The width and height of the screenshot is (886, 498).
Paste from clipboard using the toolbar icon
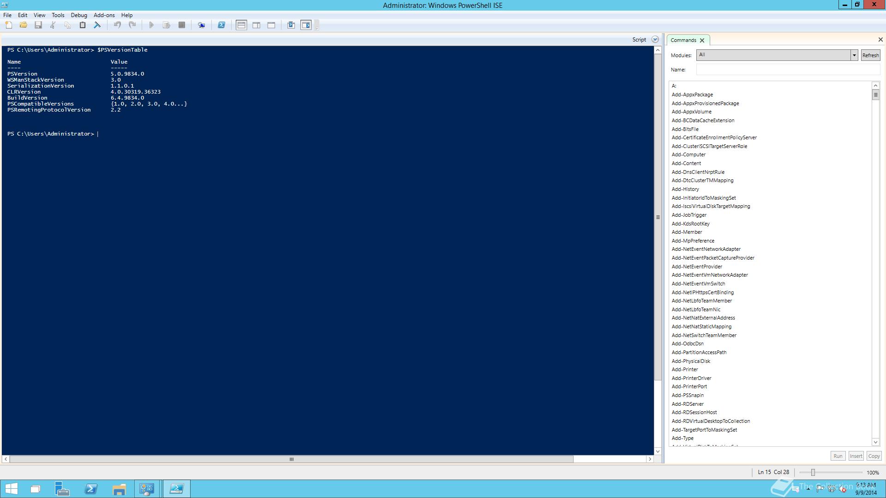pyautogui.click(x=83, y=25)
